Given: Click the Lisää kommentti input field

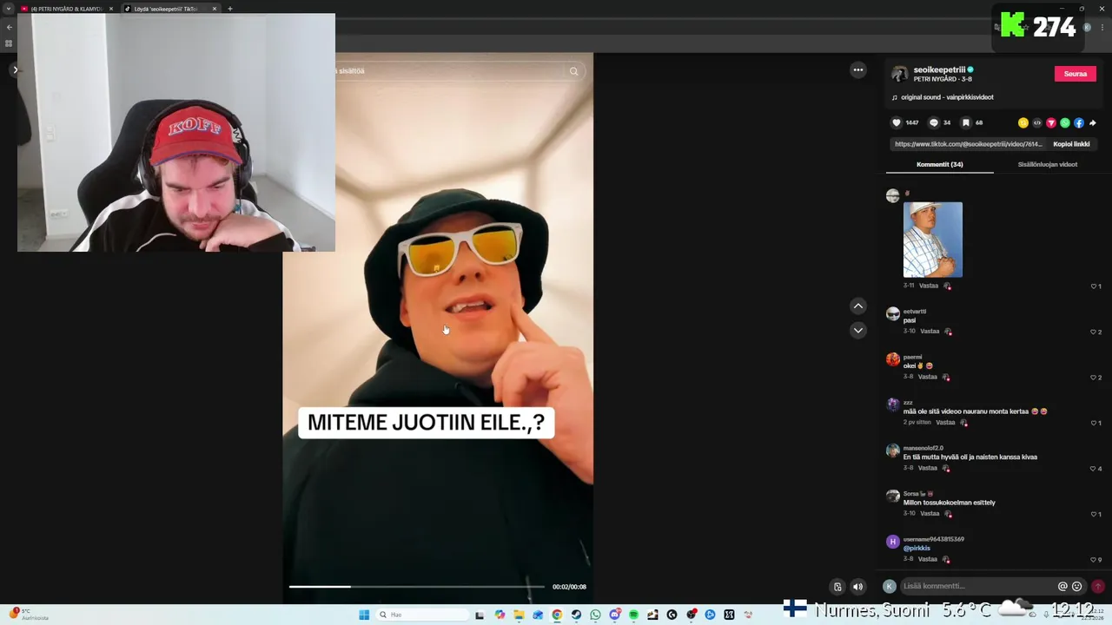Looking at the screenshot, I should (977, 586).
